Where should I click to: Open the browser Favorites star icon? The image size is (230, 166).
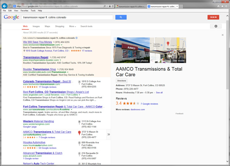click(x=222, y=6)
